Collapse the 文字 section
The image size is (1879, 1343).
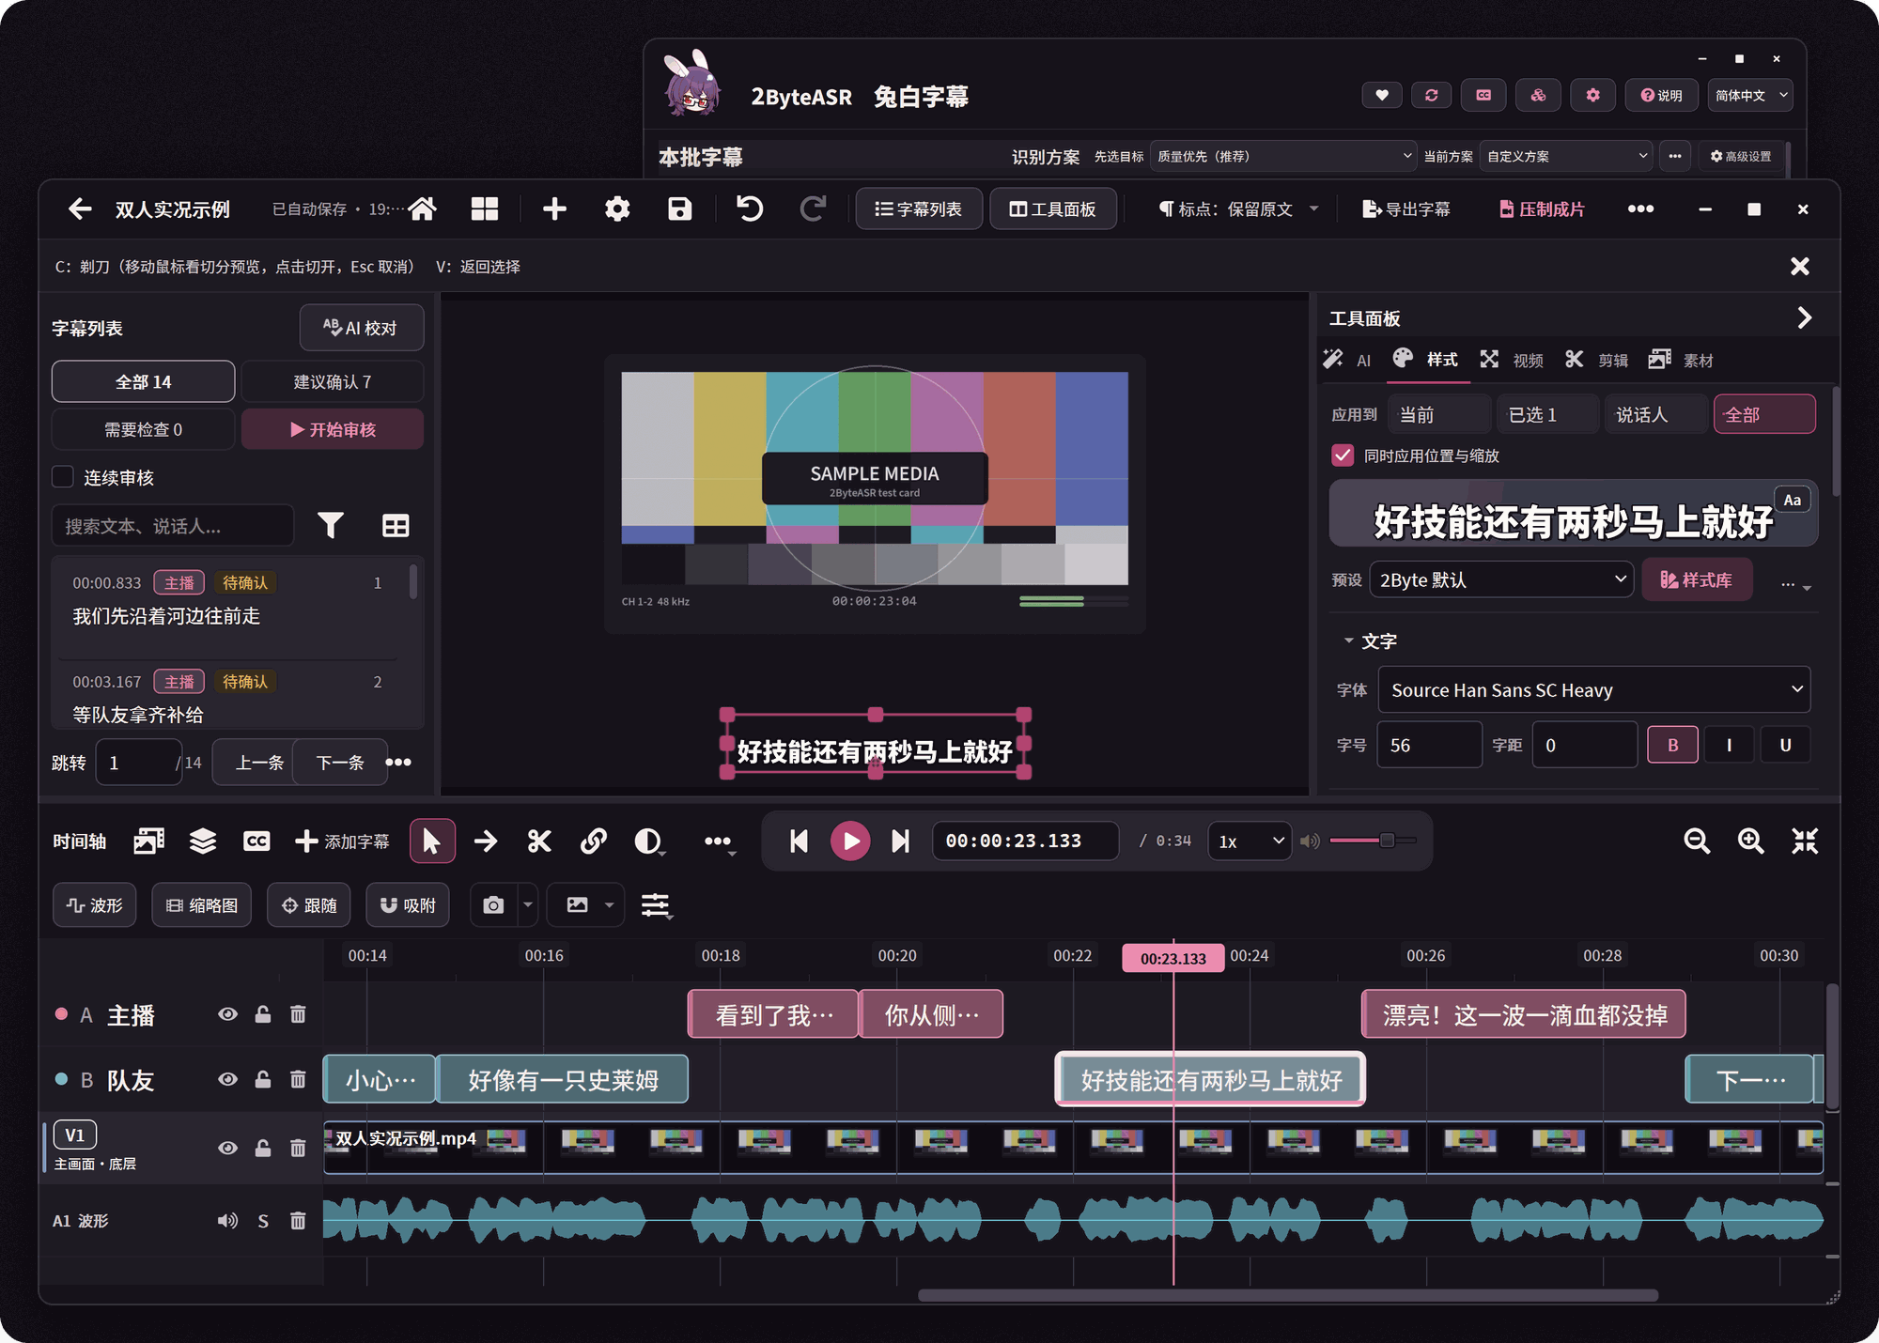(x=1370, y=641)
